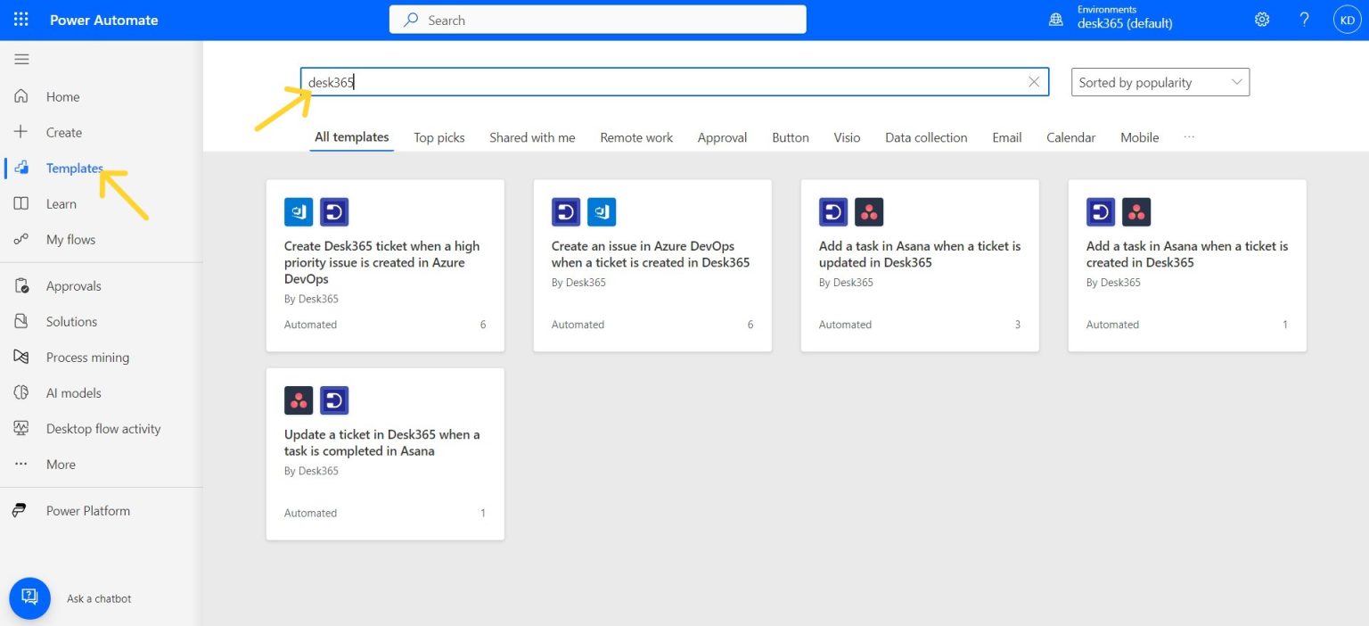The image size is (1369, 626).
Task: Open the Microsoft 365 app launcher grid
Action: pos(20,19)
